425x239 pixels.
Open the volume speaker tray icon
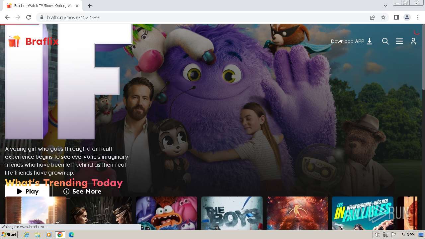[x=378, y=235]
